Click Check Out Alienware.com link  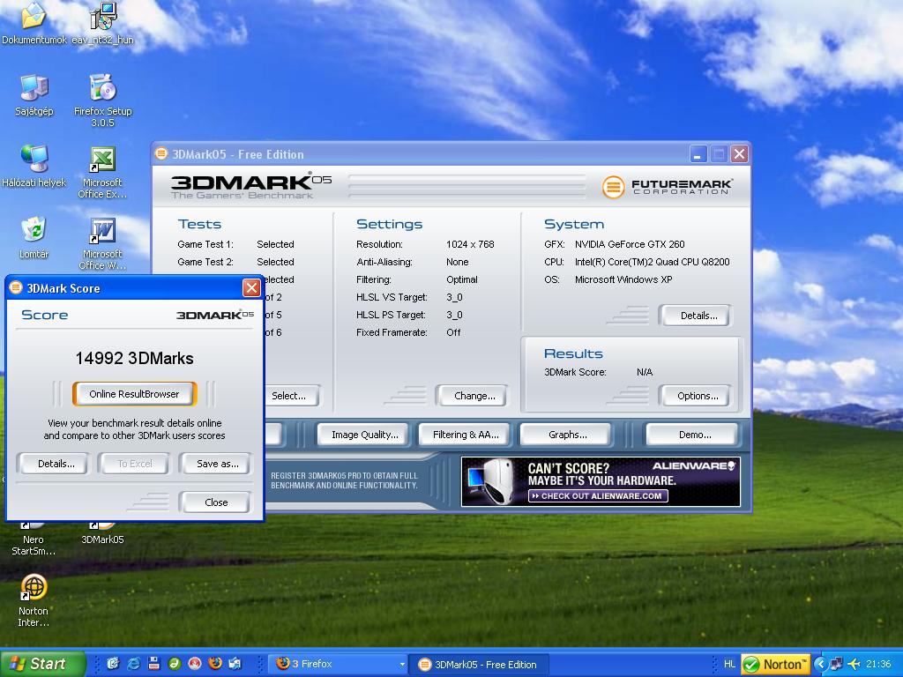tap(598, 495)
